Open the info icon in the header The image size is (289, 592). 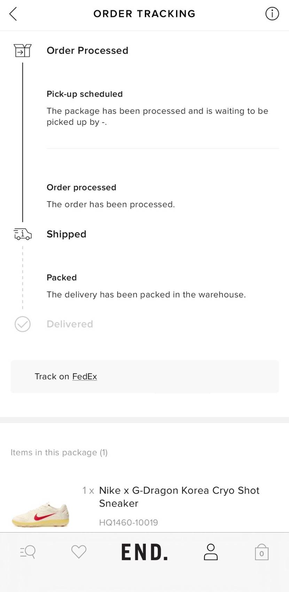272,14
